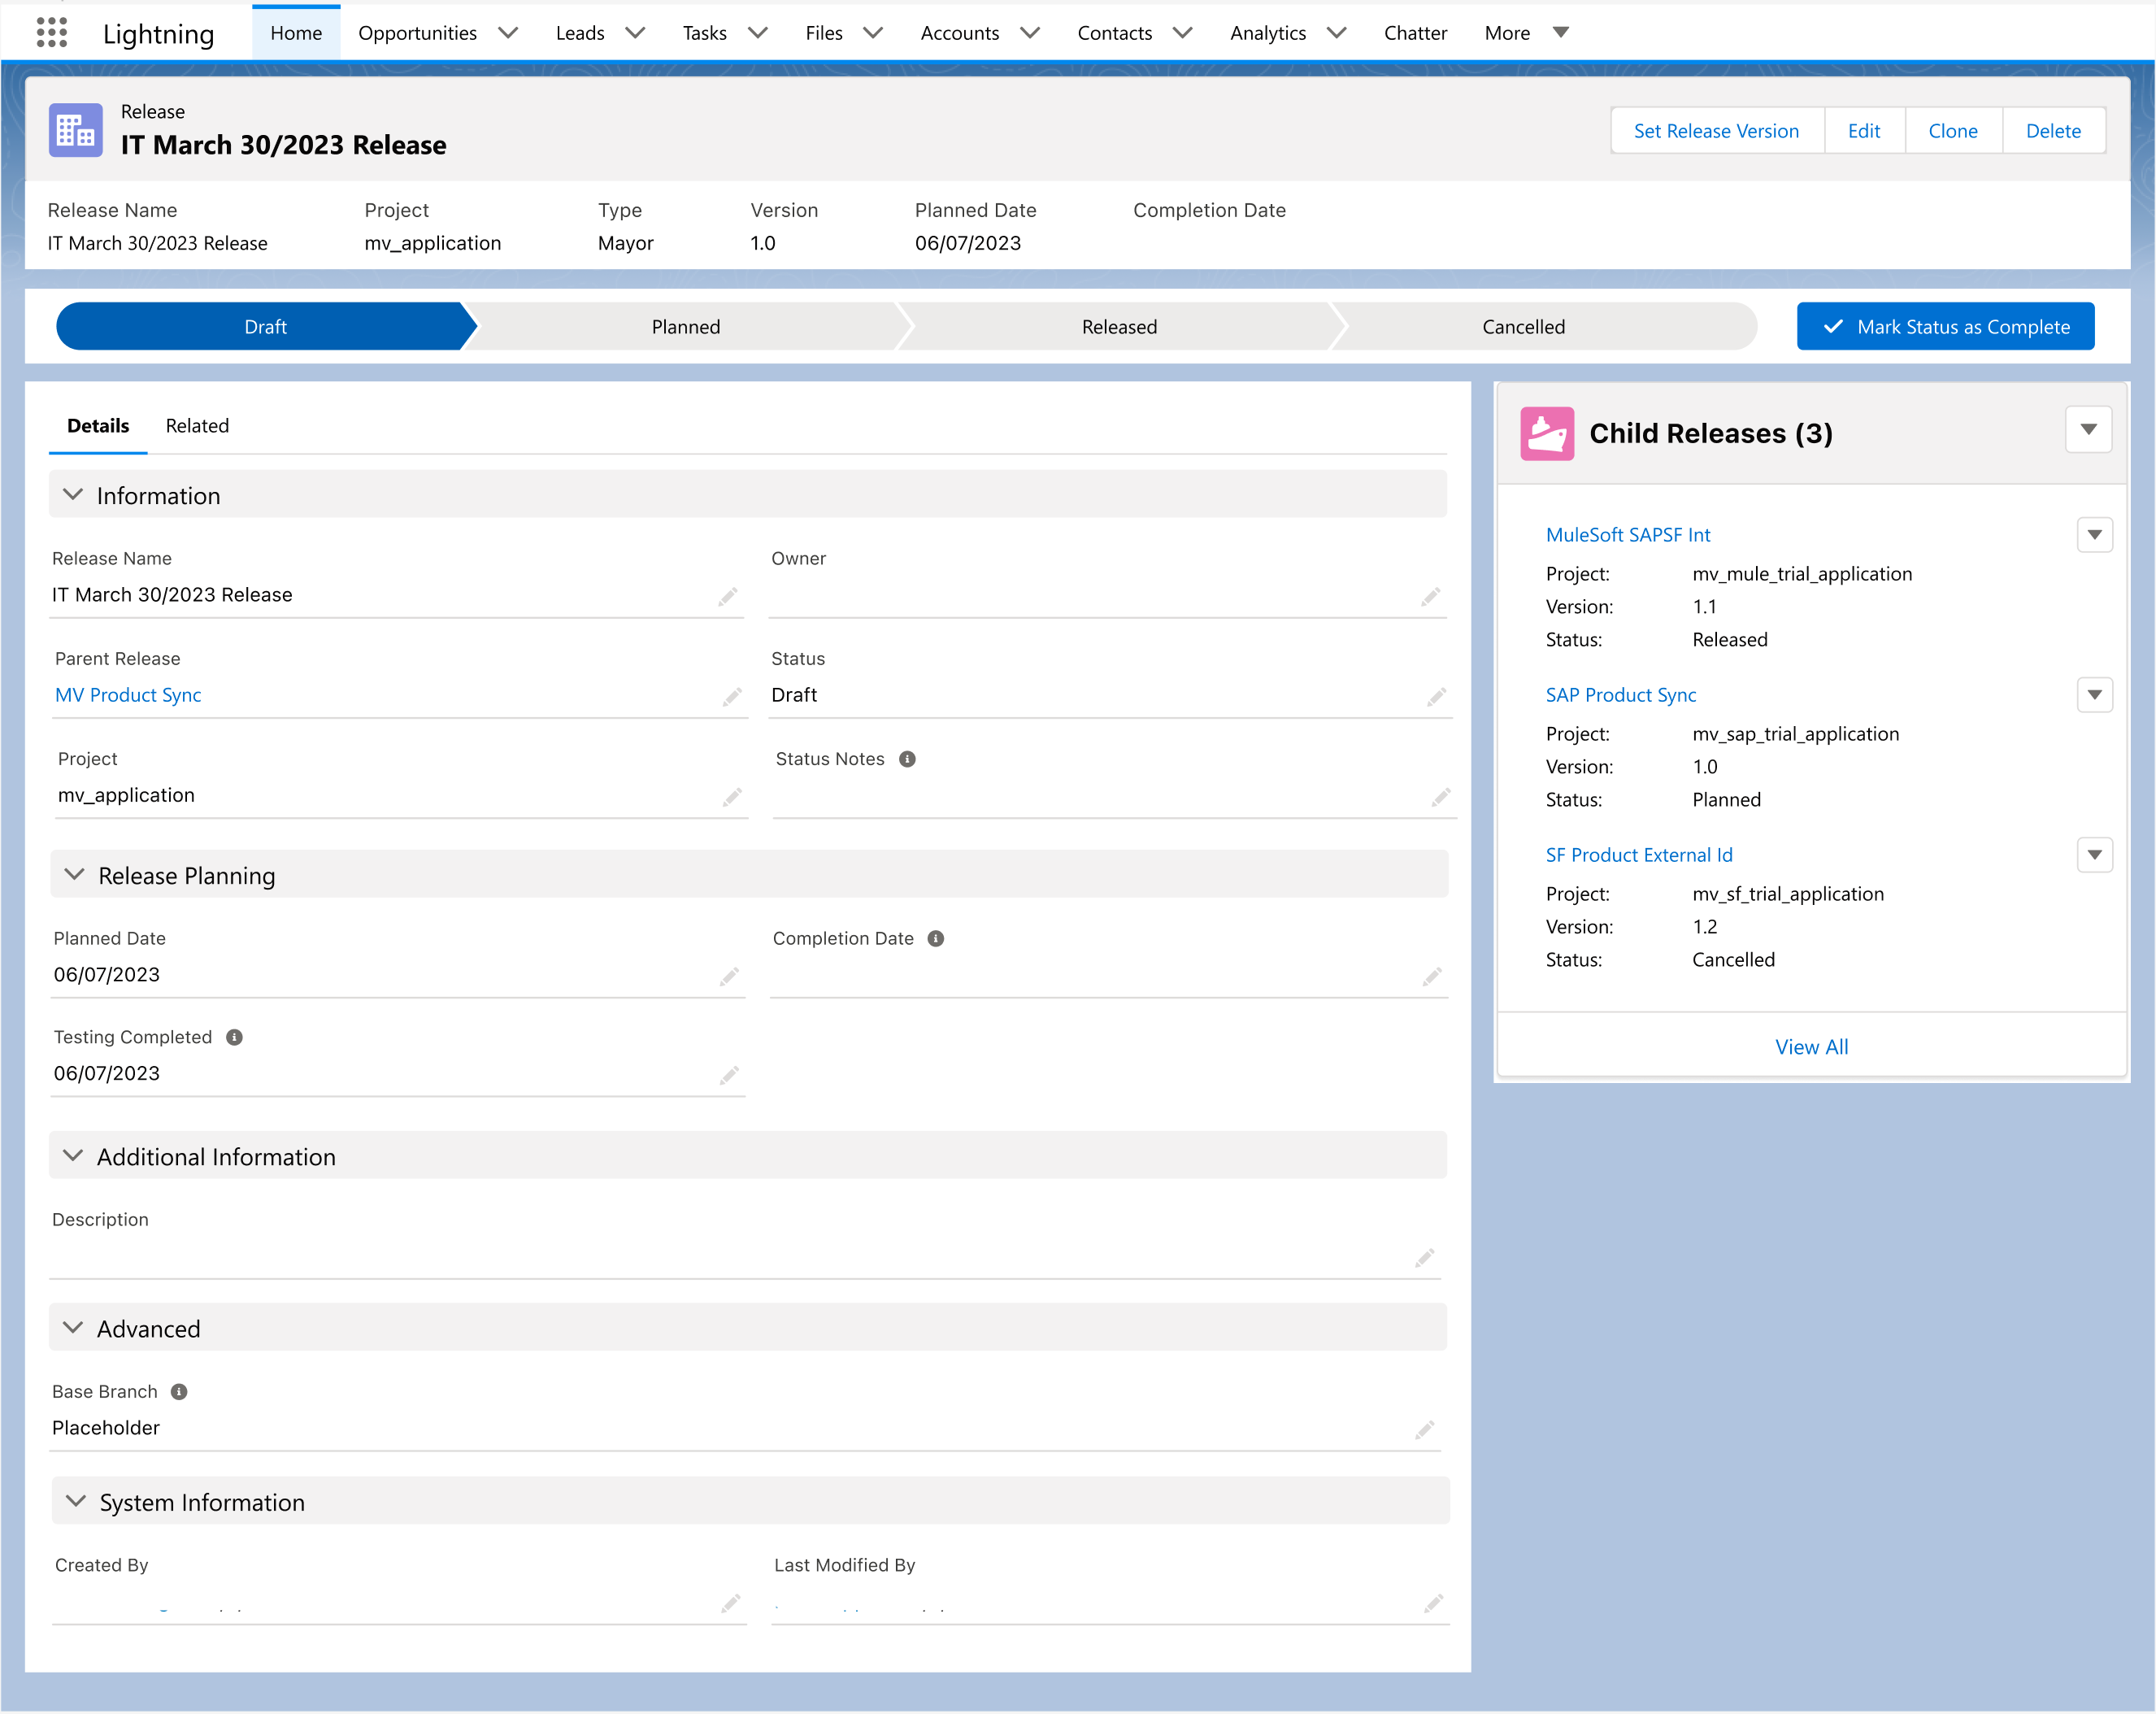Open MuleSoft SAPSF Int row actions dropdown
2156x1714 pixels.
click(2094, 535)
